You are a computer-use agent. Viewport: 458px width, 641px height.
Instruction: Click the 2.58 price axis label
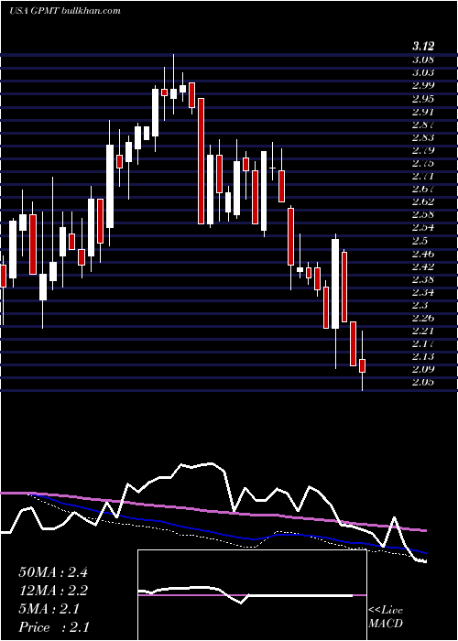click(423, 214)
